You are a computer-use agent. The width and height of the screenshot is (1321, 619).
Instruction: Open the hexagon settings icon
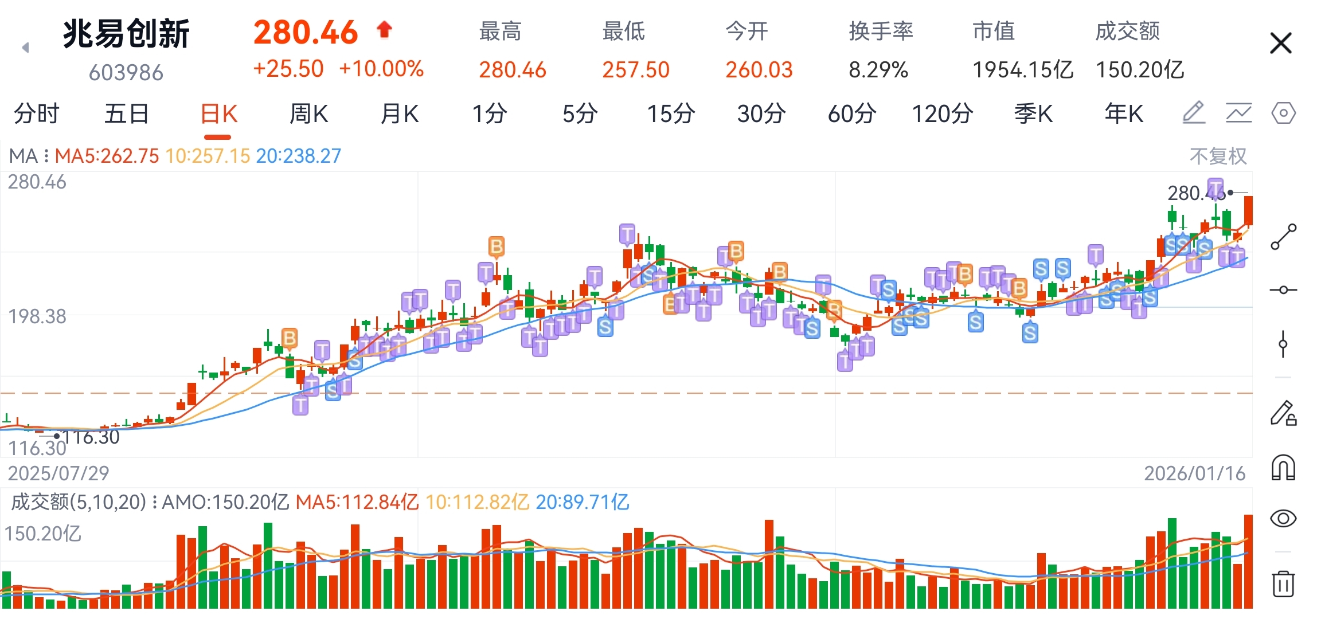tap(1283, 113)
